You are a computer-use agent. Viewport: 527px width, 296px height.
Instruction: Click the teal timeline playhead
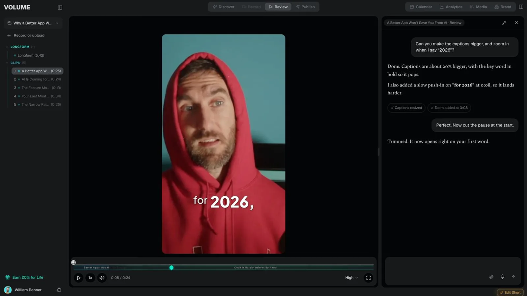click(171, 268)
